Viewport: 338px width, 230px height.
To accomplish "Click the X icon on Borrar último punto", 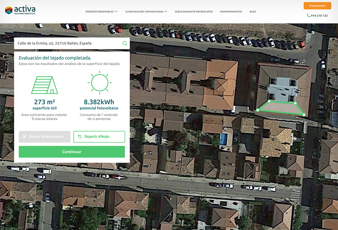I will (25, 137).
